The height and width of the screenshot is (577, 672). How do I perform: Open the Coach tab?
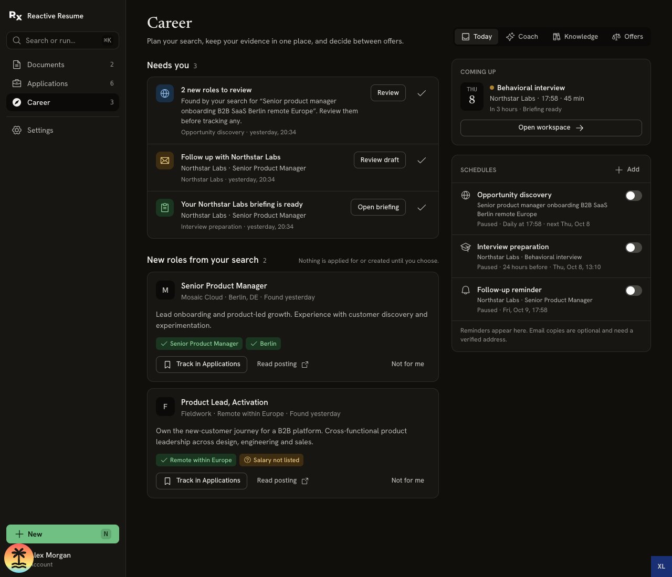[522, 37]
